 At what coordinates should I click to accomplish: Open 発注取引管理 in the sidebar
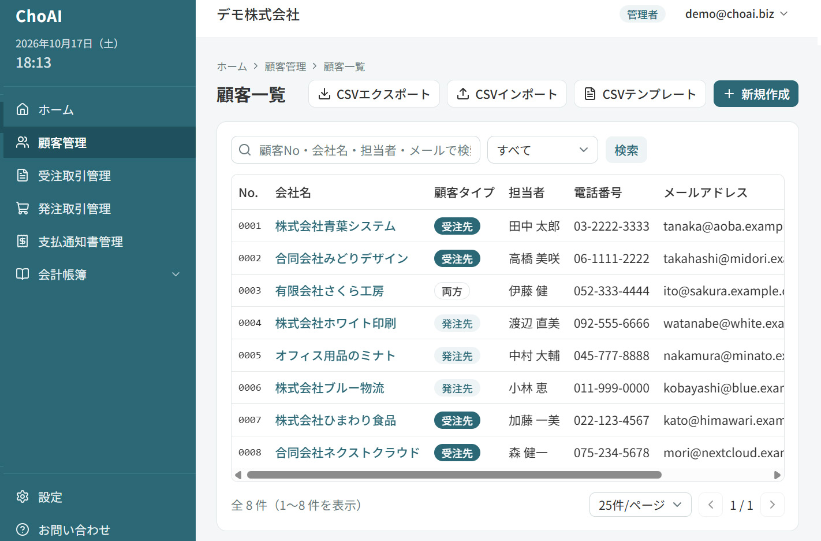click(x=99, y=208)
